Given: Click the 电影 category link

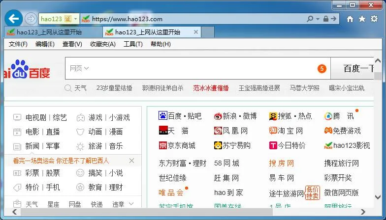Looking at the screenshot, I should coord(32,132).
